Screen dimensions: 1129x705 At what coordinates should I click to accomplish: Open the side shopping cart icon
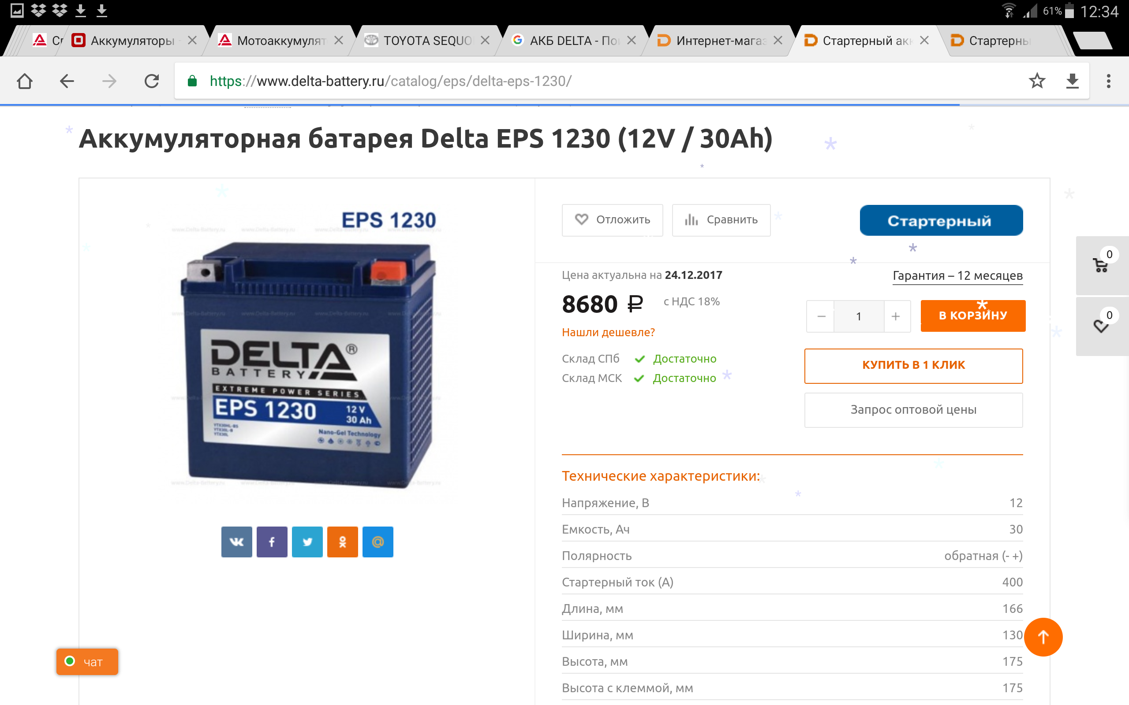1102,265
